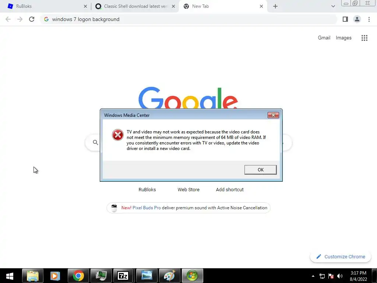This screenshot has height=283, width=377.
Task: Open Paint from the taskbar
Action: coord(169,276)
